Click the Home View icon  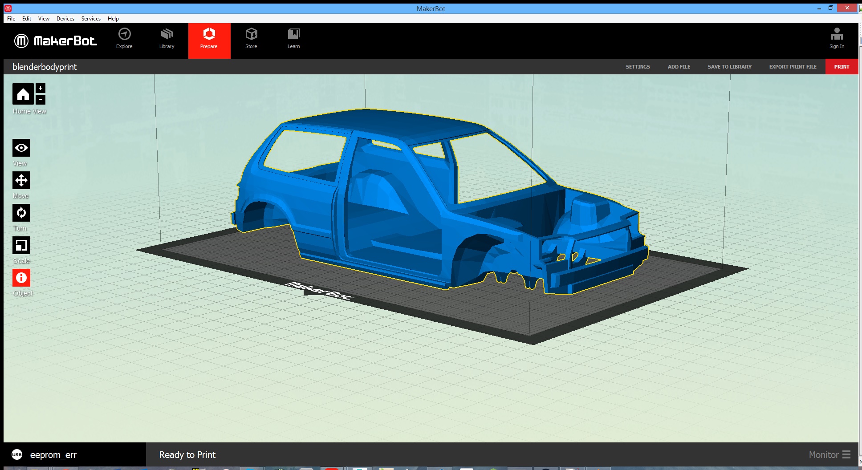(x=23, y=94)
